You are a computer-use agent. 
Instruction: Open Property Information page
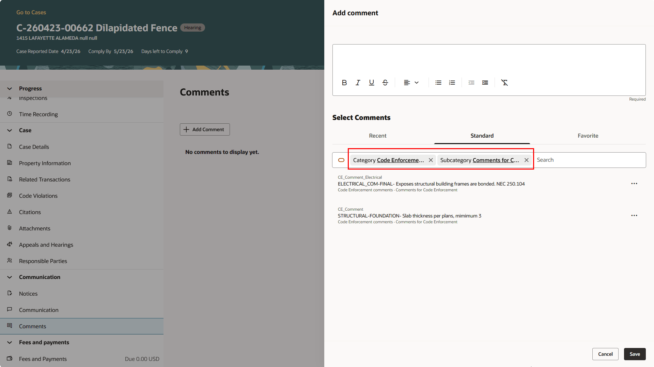coord(82,163)
